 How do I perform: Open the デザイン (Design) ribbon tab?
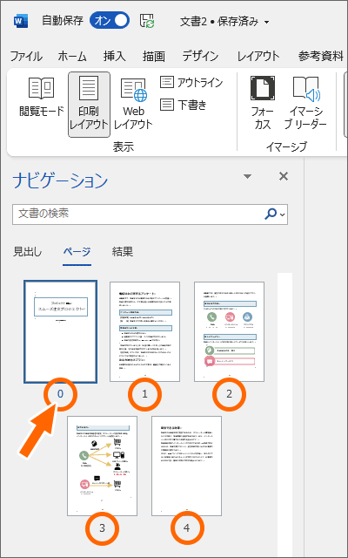click(200, 56)
